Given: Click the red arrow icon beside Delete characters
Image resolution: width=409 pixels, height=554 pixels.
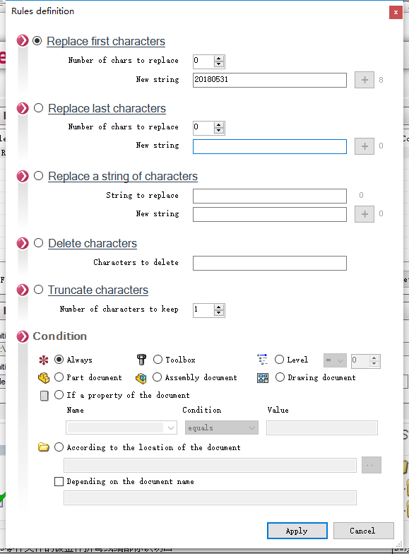Looking at the screenshot, I should (x=23, y=243).
